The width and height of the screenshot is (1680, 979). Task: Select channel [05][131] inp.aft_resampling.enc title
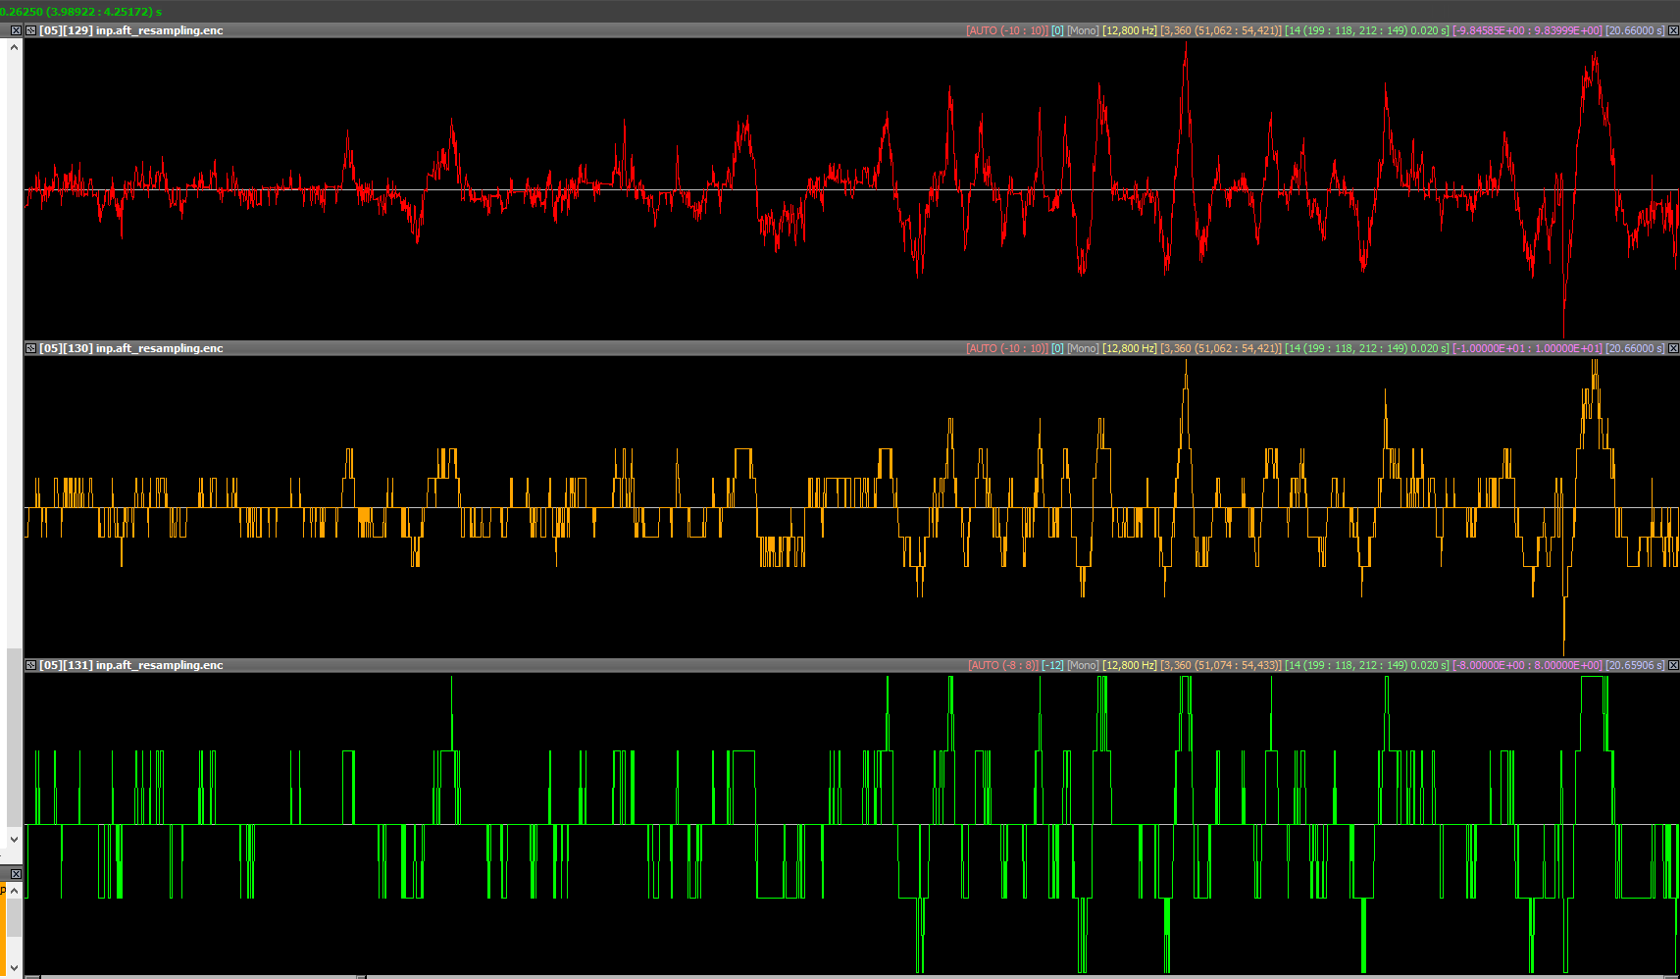pos(131,665)
